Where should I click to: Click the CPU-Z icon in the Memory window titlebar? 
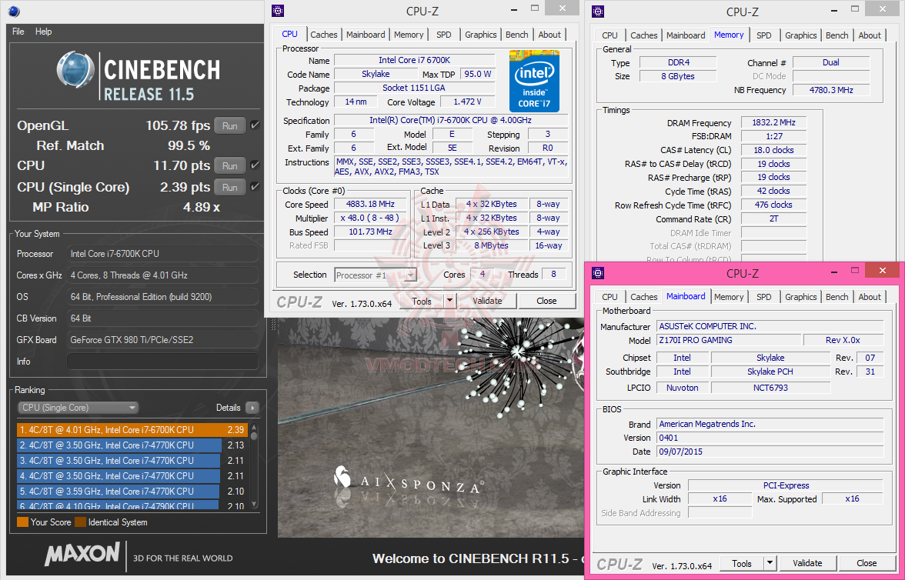click(598, 11)
